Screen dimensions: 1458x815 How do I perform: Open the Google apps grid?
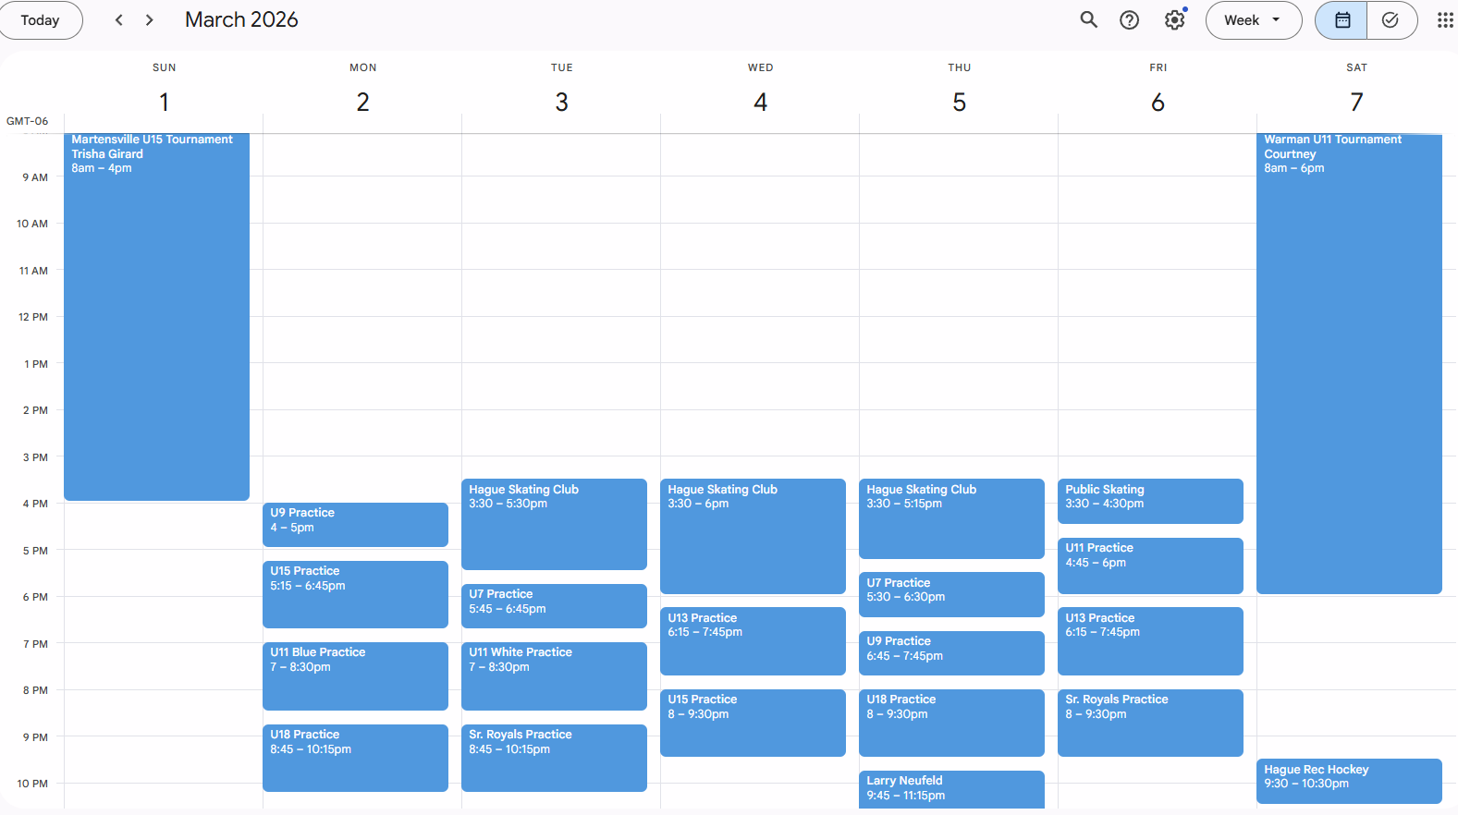click(1444, 20)
